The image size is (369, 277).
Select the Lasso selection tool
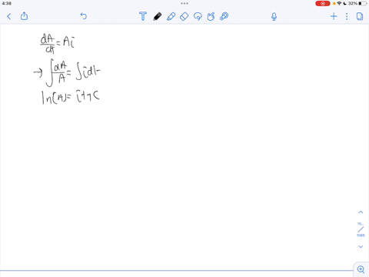tap(198, 16)
